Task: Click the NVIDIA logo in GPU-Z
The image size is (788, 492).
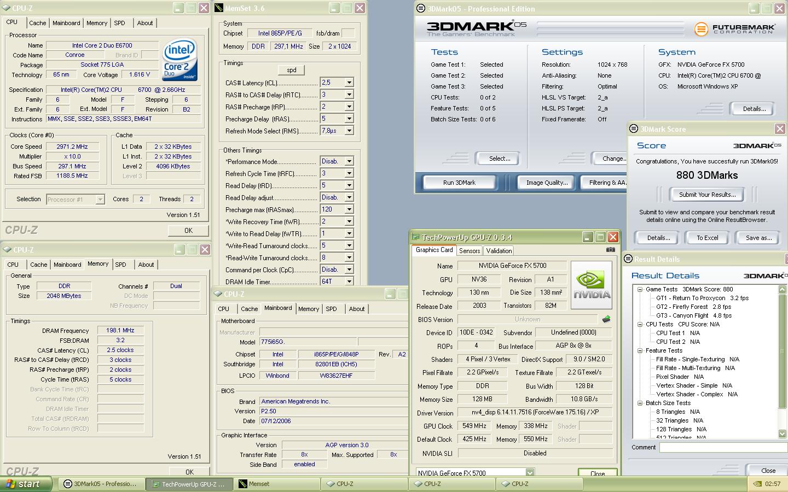Action: click(591, 285)
